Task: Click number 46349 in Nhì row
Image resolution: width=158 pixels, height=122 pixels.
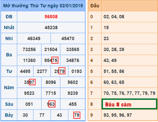Action: click(34, 38)
